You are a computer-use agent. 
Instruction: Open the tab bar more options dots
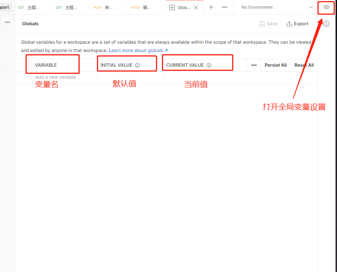click(x=225, y=7)
